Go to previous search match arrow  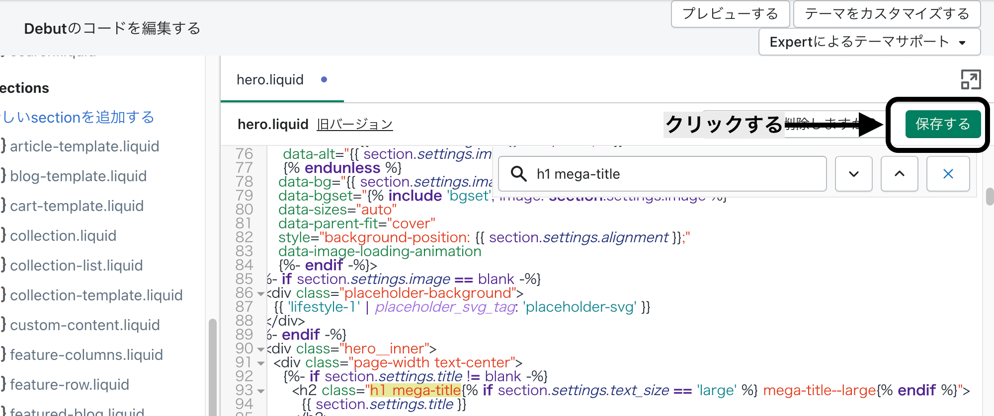click(x=899, y=174)
